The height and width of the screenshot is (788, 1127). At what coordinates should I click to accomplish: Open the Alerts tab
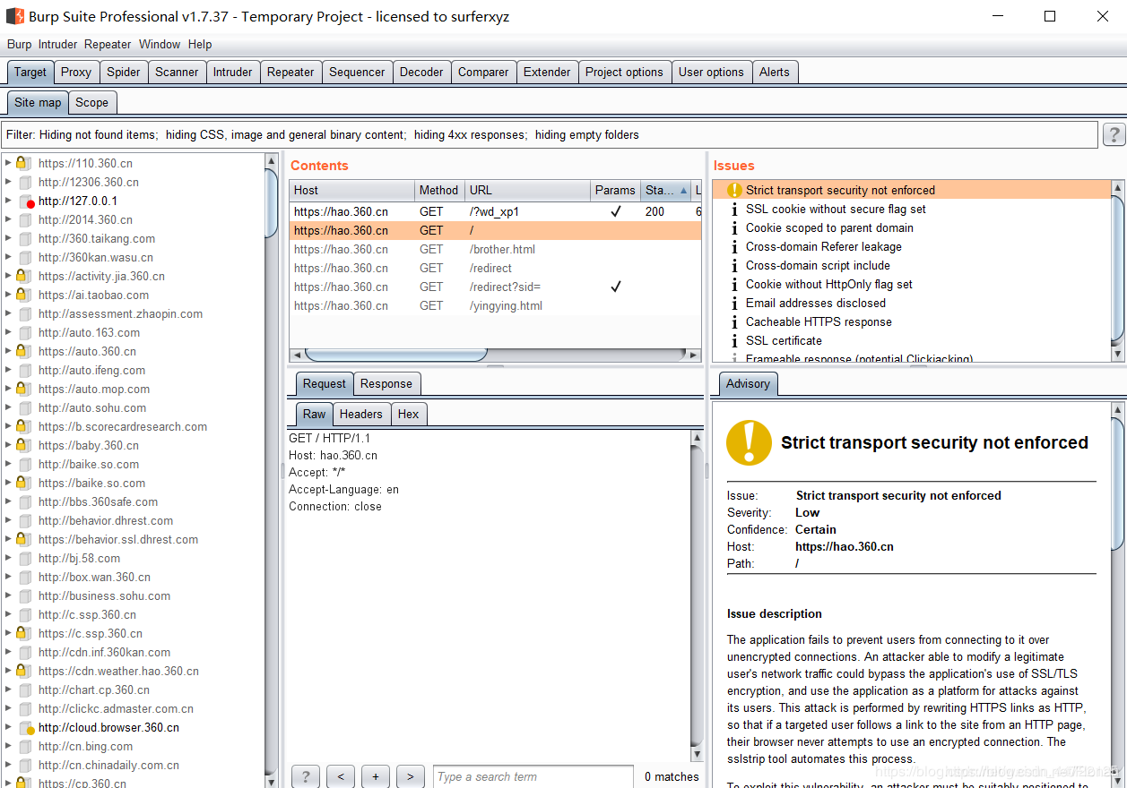point(775,72)
